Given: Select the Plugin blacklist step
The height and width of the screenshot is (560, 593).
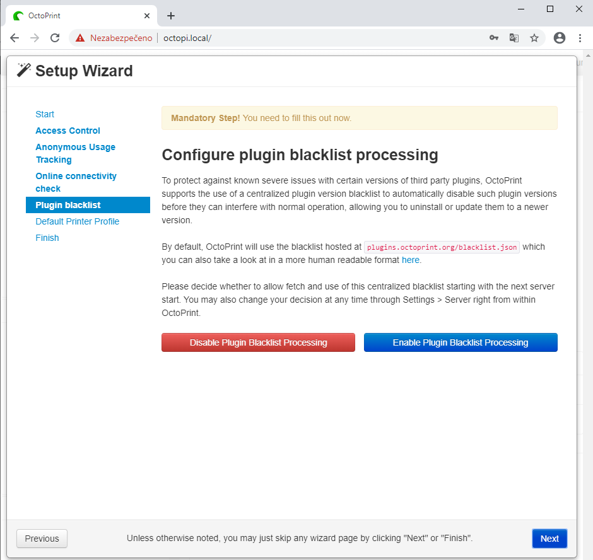Looking at the screenshot, I should click(88, 205).
